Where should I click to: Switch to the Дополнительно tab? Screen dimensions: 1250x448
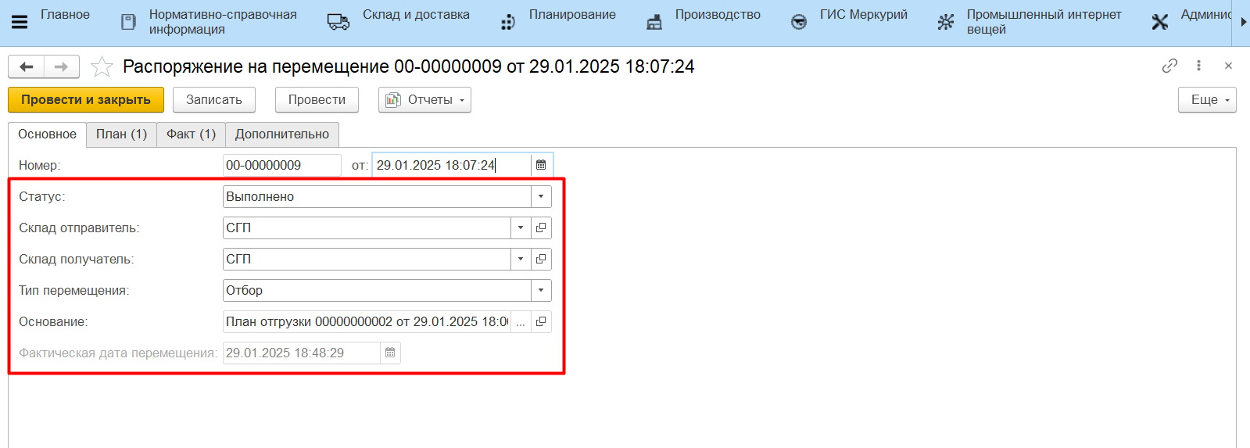(282, 134)
